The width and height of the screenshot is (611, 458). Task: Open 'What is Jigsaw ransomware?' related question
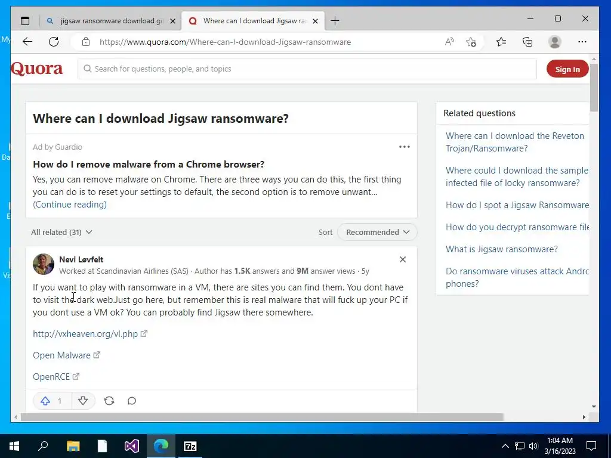[x=501, y=249]
